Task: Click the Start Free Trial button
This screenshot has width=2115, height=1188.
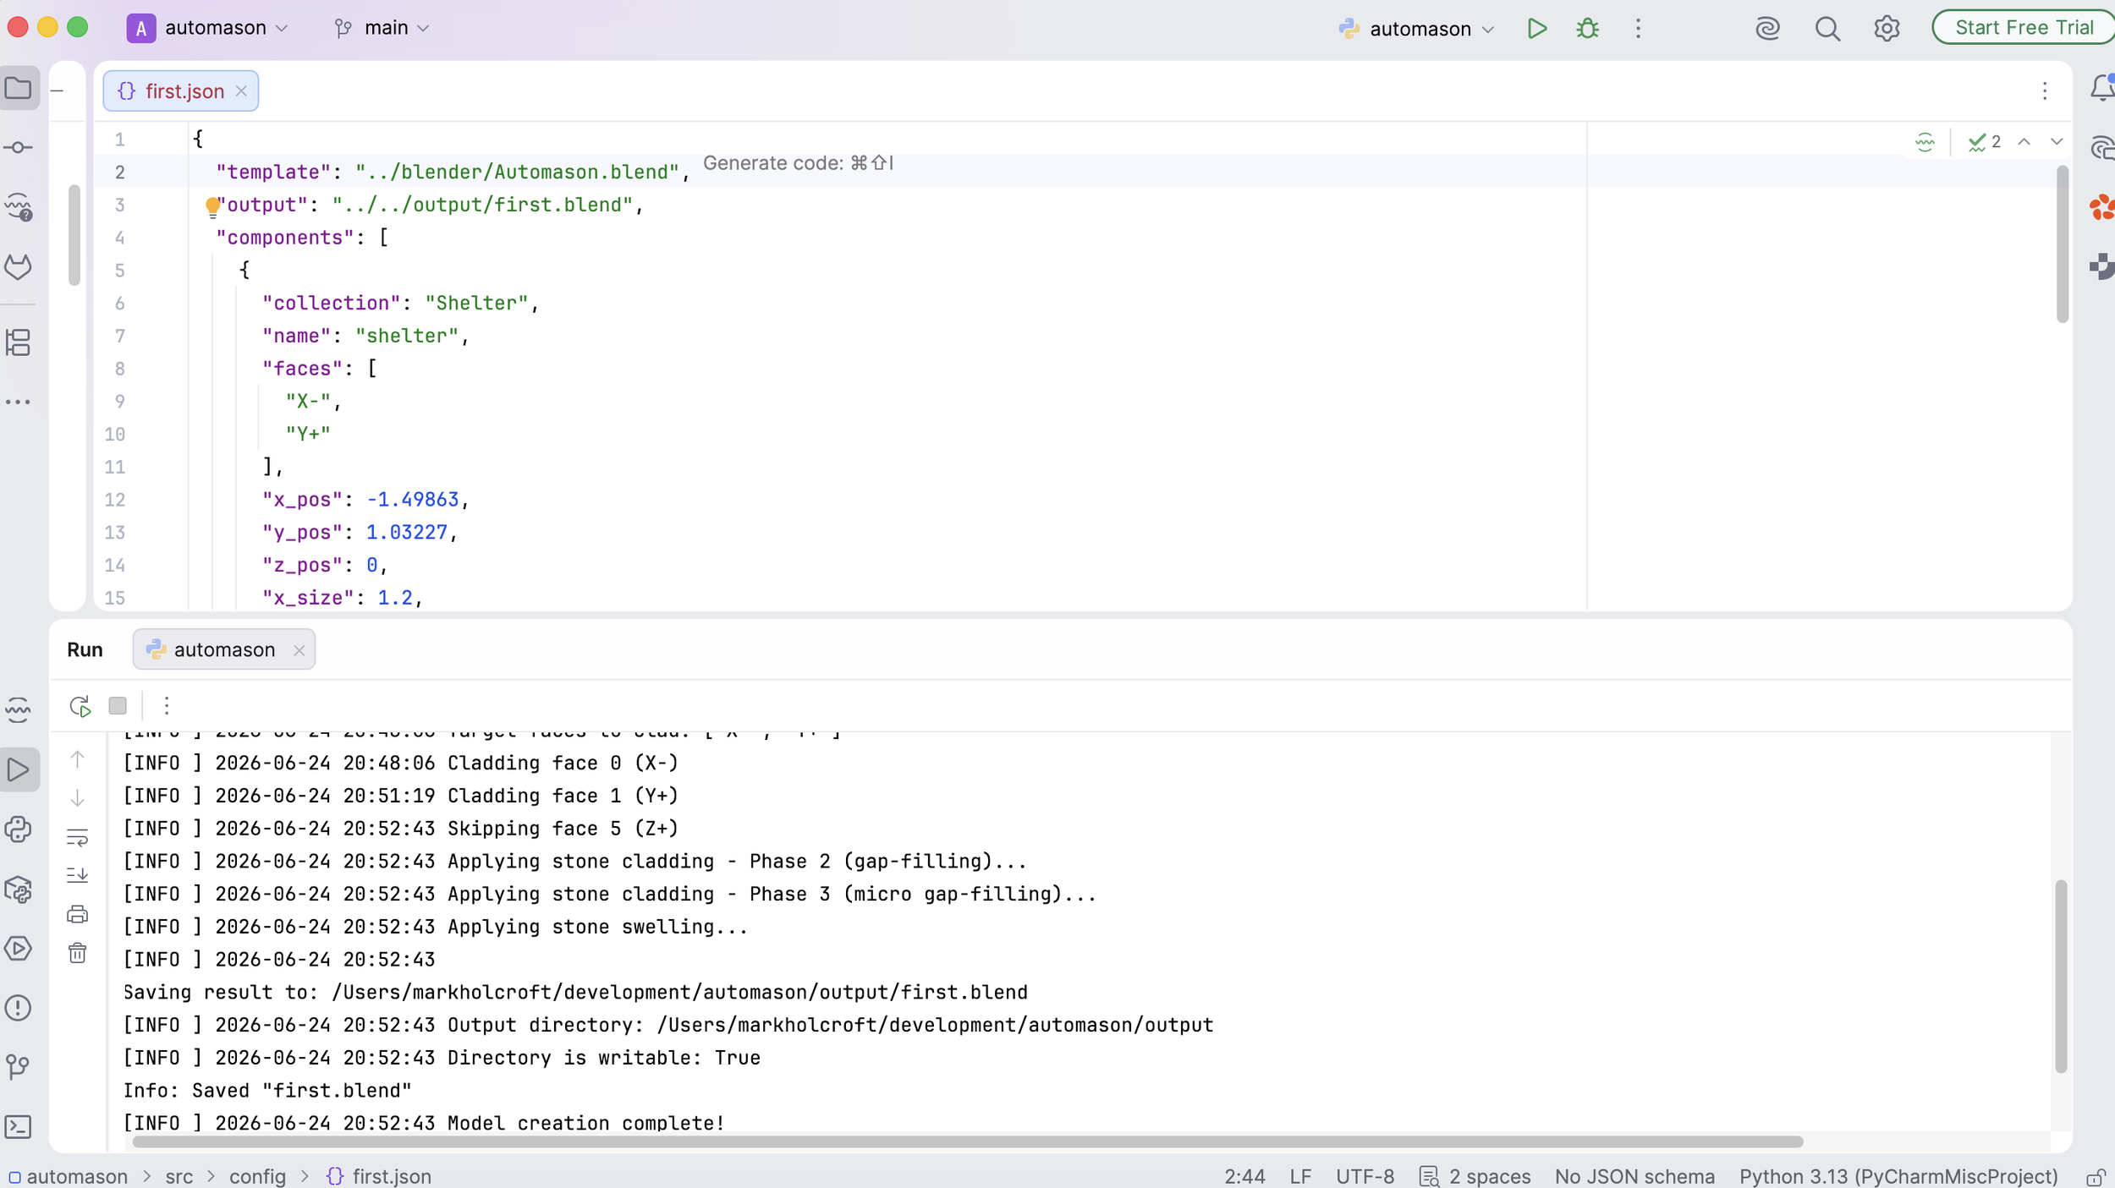Action: pos(2024,28)
